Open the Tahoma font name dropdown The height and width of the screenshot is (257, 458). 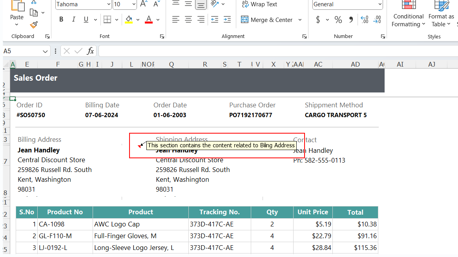coord(109,4)
